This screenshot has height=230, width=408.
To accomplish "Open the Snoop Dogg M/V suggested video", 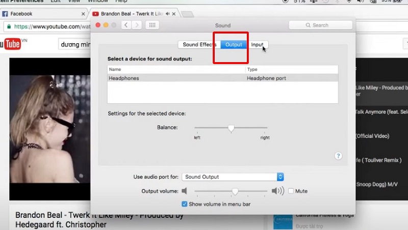I will pos(377,184).
